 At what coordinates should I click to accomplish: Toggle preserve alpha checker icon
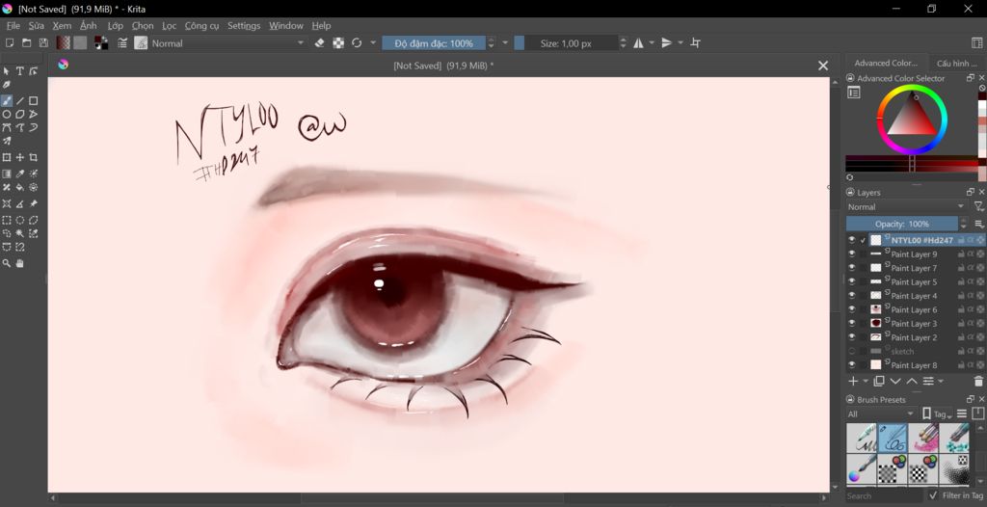point(338,42)
